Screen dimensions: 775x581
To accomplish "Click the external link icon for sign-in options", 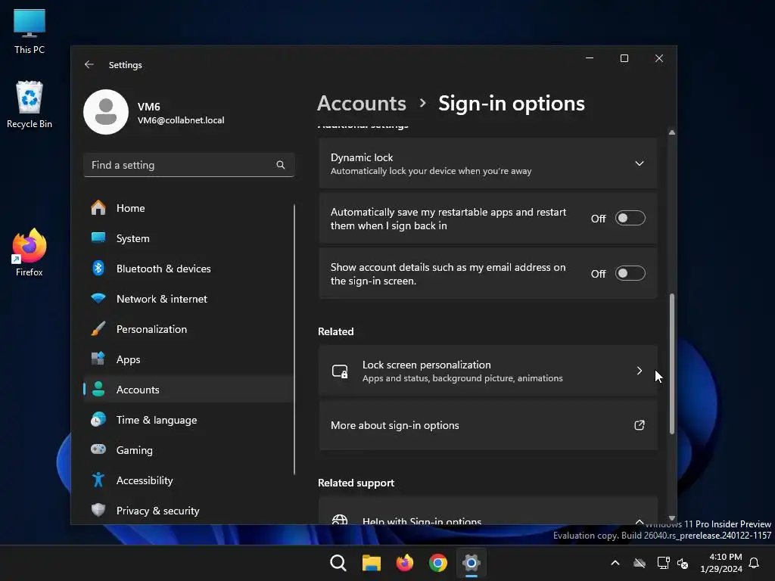I will [x=639, y=425].
